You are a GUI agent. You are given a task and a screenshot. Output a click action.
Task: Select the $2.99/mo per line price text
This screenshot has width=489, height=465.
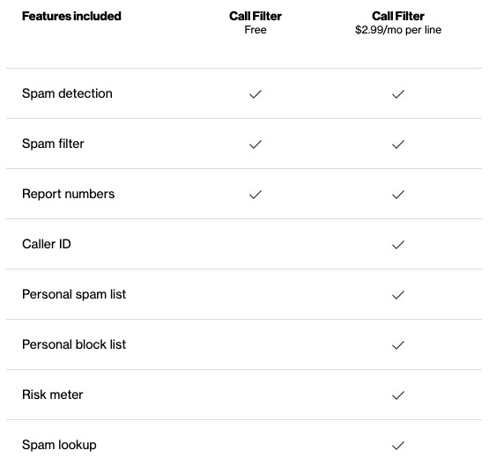(398, 30)
